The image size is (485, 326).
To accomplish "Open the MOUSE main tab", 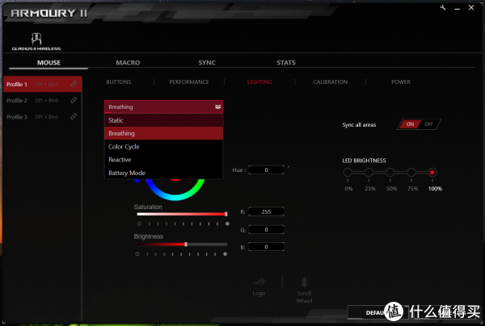I will [48, 63].
